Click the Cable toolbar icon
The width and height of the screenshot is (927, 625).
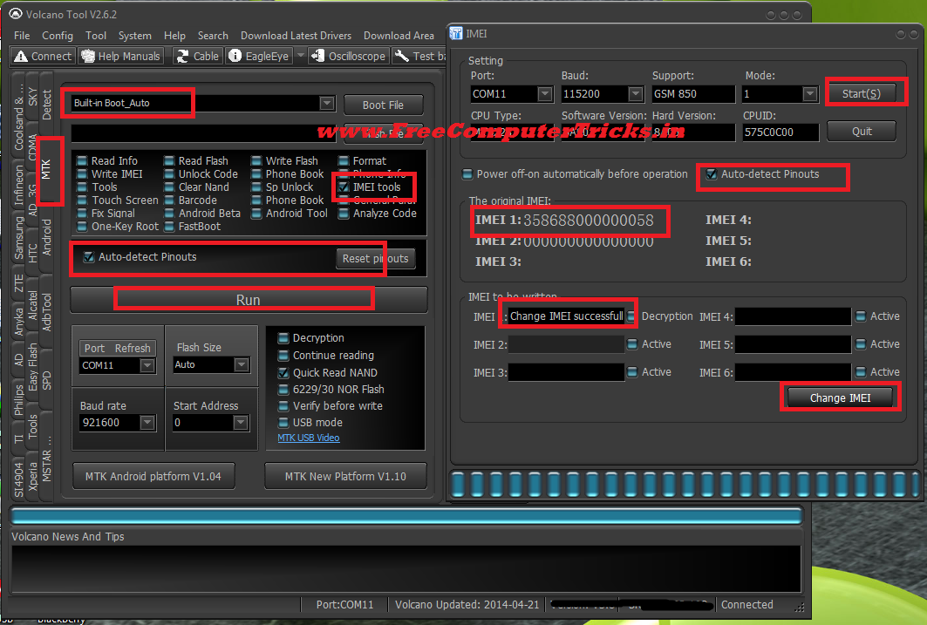[196, 56]
